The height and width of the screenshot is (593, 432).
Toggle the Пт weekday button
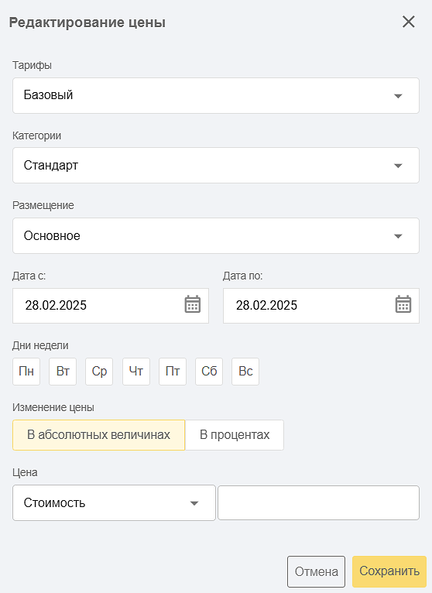point(173,372)
